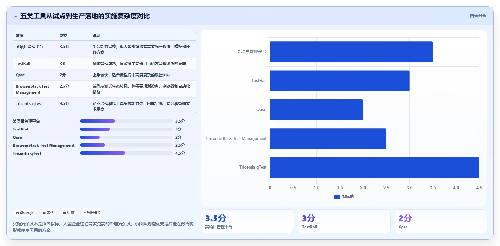
Task: Click the 2分 cell in the Qase table row
Action: 63,75
